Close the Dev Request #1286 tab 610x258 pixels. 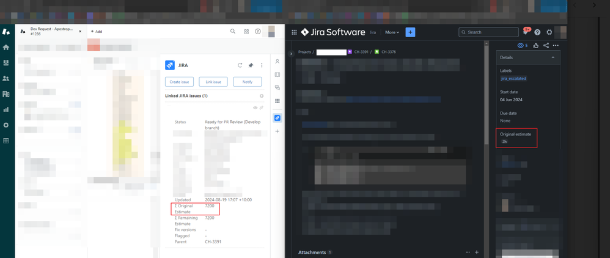tap(80, 31)
